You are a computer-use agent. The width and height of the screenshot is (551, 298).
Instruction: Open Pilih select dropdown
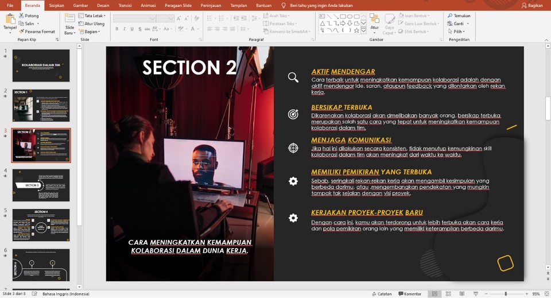click(456, 31)
